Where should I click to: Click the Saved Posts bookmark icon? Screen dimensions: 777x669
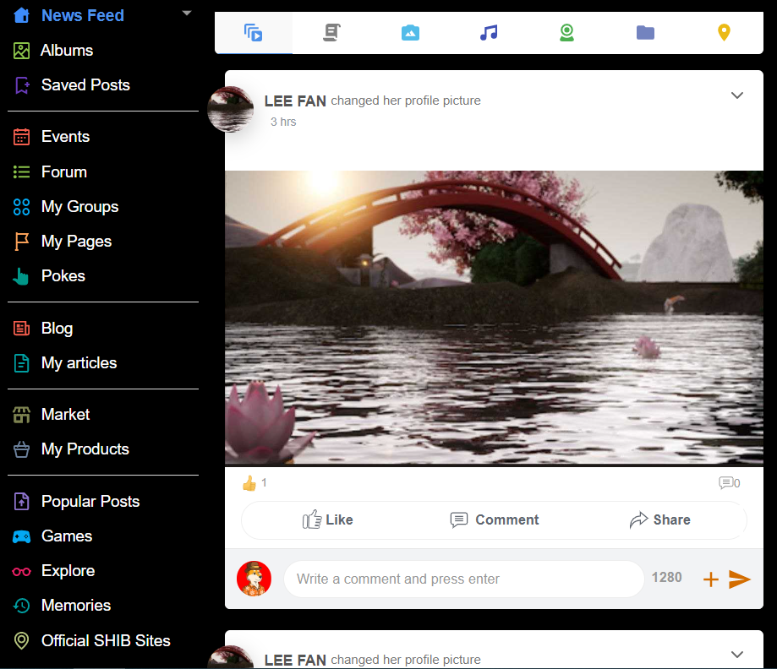click(x=21, y=85)
